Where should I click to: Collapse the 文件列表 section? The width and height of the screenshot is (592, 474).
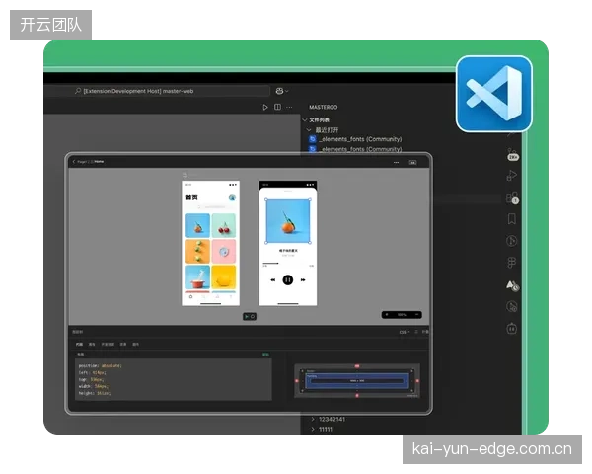pos(305,119)
